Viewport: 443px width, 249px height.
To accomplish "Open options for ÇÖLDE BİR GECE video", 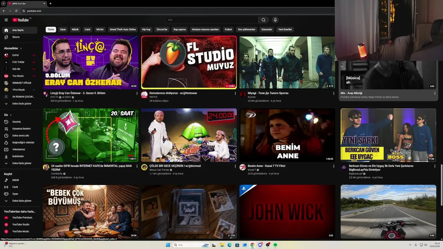I will click(235, 166).
